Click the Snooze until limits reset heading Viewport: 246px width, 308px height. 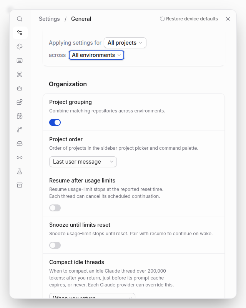[x=80, y=225]
